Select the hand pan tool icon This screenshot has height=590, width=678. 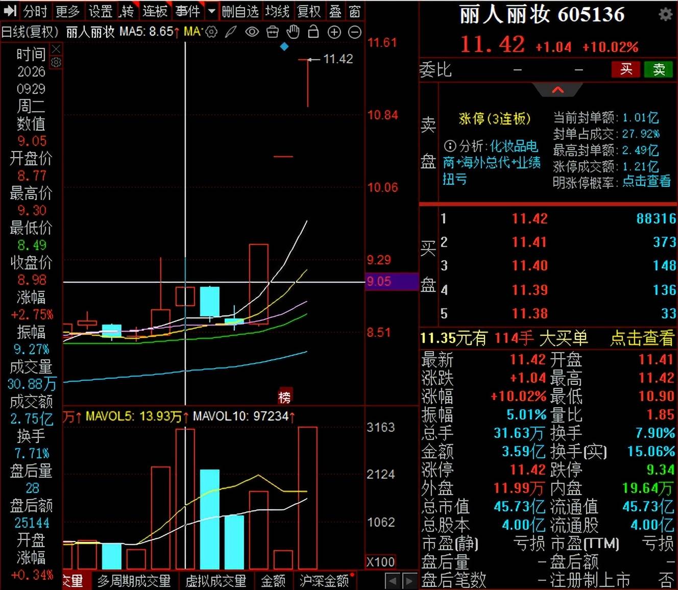pyautogui.click(x=293, y=32)
